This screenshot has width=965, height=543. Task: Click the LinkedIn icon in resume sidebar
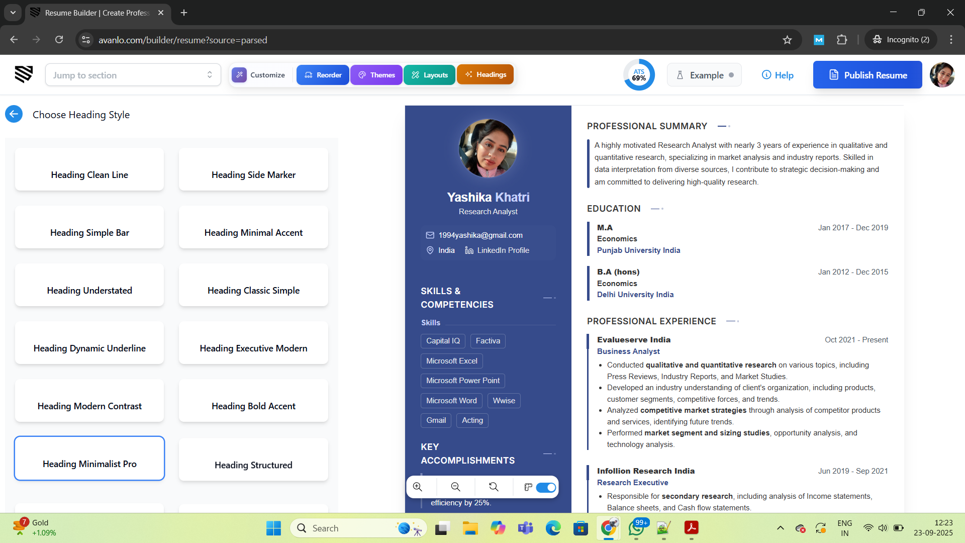[469, 250]
